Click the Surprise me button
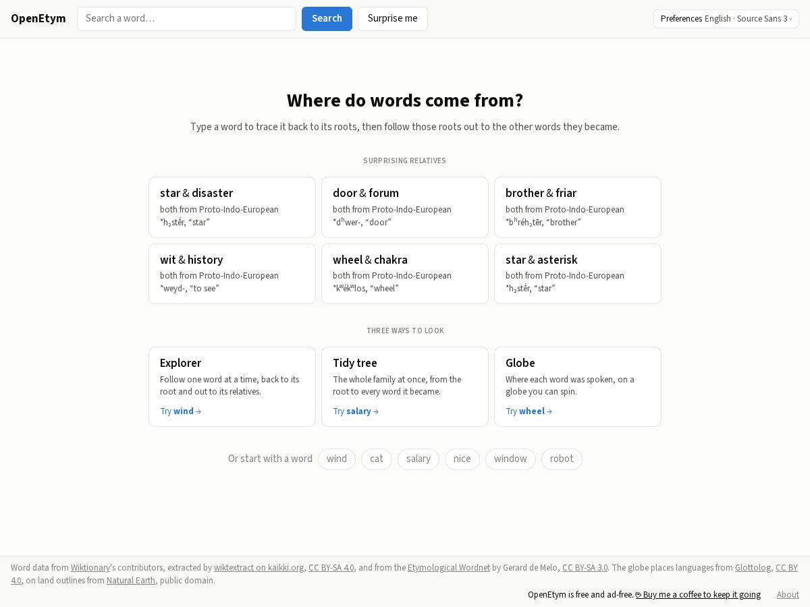The image size is (810, 607). click(x=393, y=19)
